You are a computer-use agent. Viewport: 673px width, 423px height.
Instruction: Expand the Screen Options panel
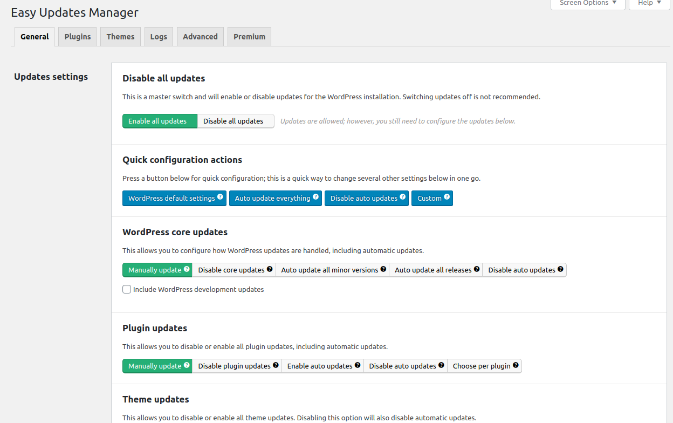[x=588, y=3]
